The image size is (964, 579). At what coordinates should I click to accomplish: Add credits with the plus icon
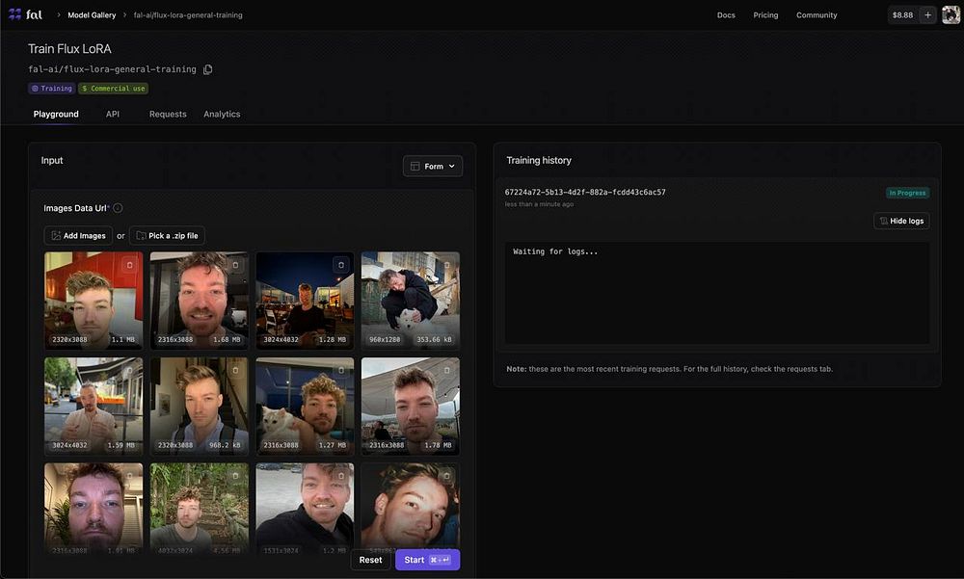pos(927,14)
